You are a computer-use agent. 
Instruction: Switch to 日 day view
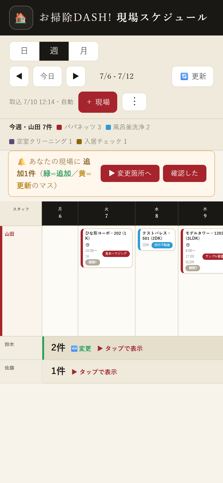pyautogui.click(x=24, y=51)
